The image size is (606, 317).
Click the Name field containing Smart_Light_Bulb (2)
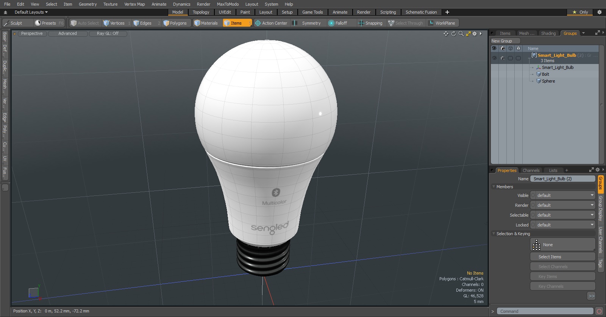(x=562, y=179)
